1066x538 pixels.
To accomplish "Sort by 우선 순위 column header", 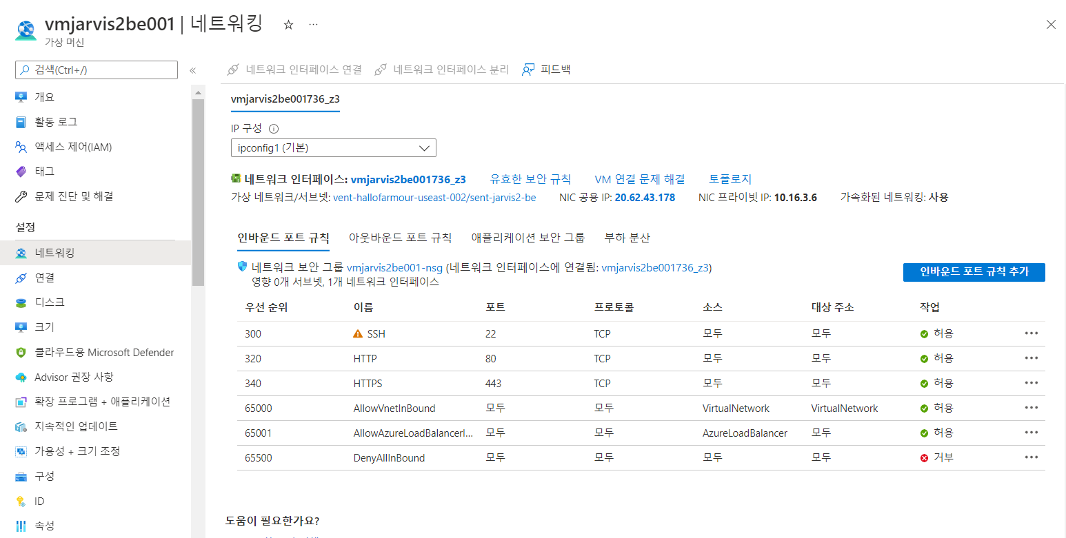I will click(266, 307).
